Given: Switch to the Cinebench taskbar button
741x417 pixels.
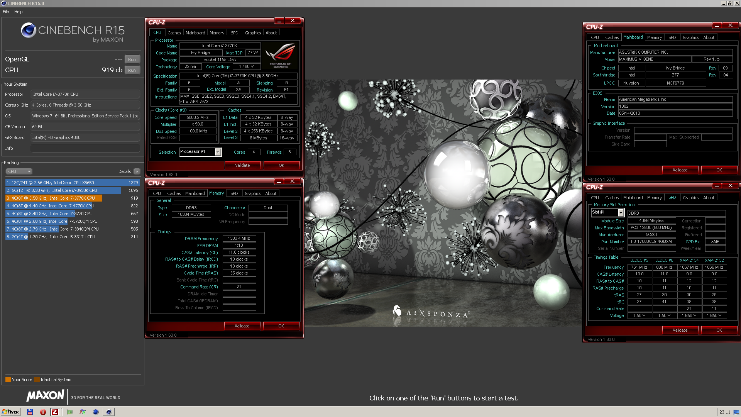Looking at the screenshot, I should tap(109, 412).
